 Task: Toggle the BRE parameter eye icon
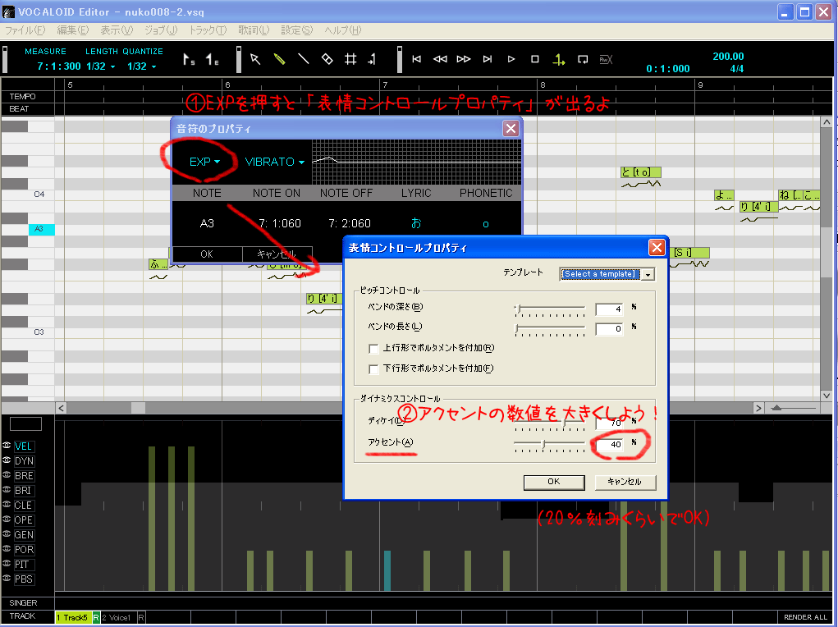tap(7, 474)
